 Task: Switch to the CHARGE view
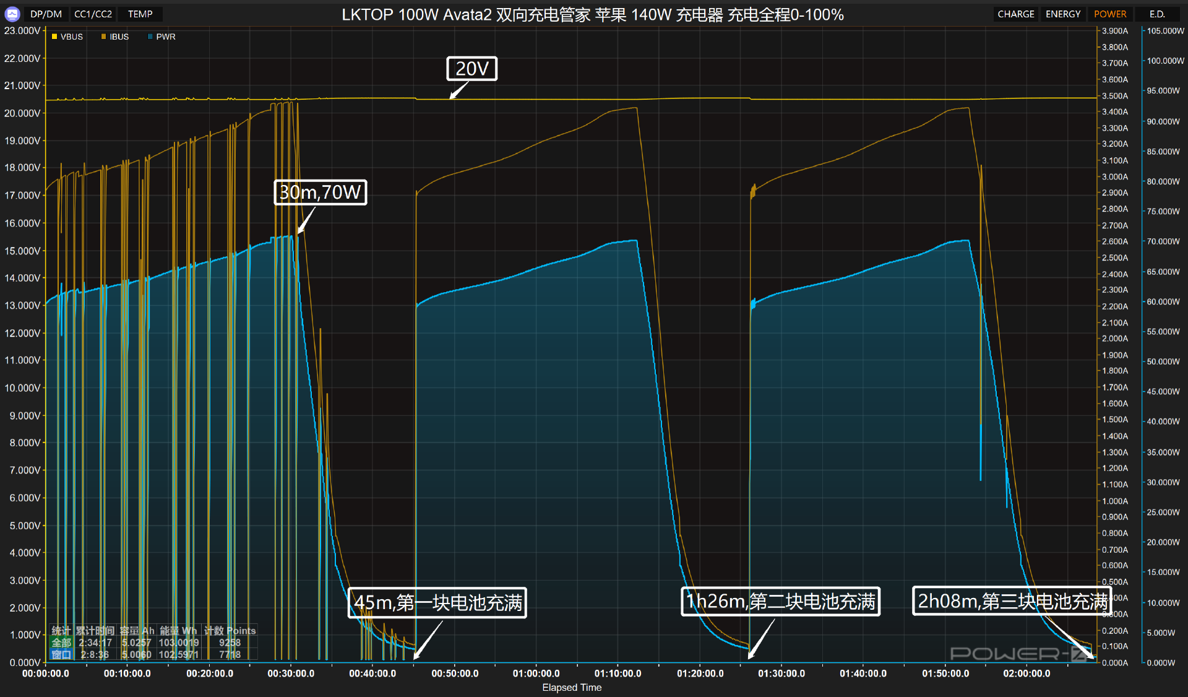coord(1016,14)
